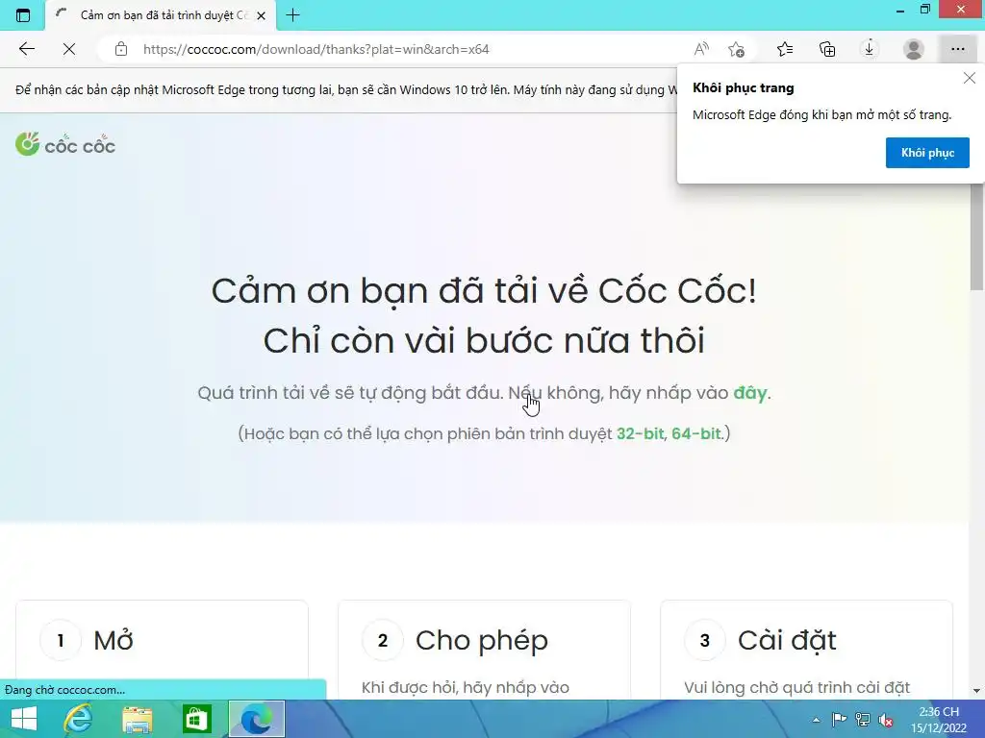Open the Windows Start button
The width and height of the screenshot is (985, 738).
(x=24, y=719)
